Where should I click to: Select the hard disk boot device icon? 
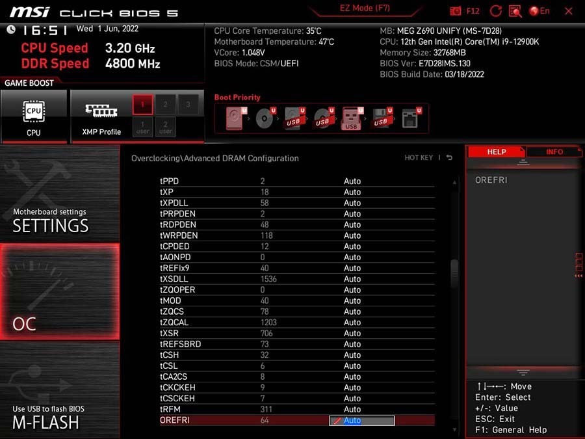coord(236,118)
